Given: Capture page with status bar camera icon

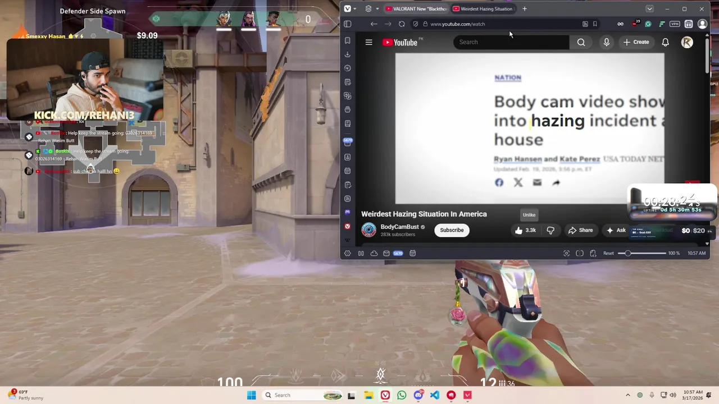Looking at the screenshot, I should click(x=566, y=254).
